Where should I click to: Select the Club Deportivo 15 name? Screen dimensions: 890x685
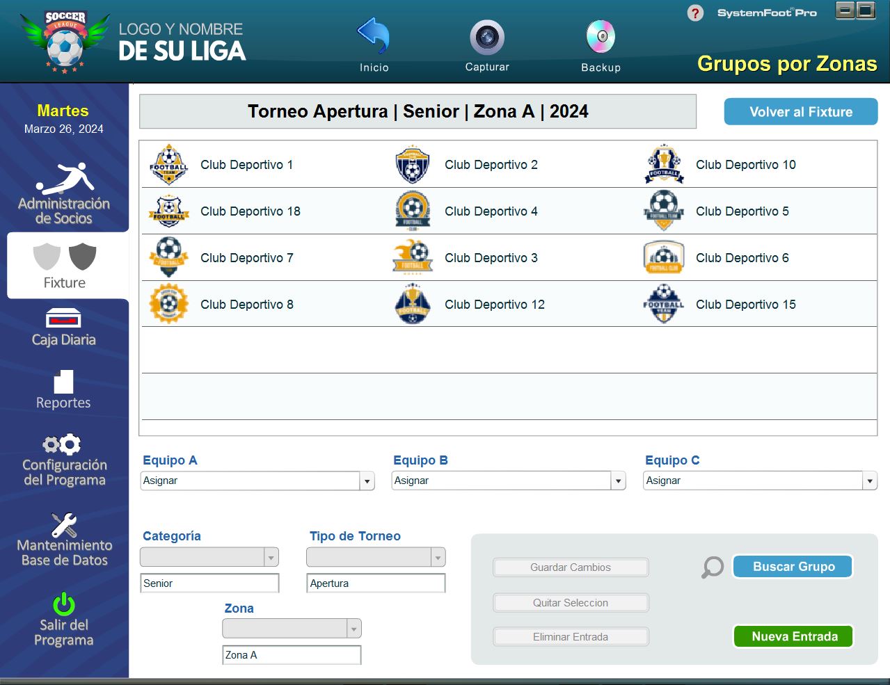746,305
